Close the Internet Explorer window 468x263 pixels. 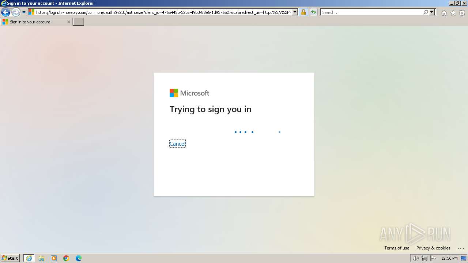pos(464,3)
